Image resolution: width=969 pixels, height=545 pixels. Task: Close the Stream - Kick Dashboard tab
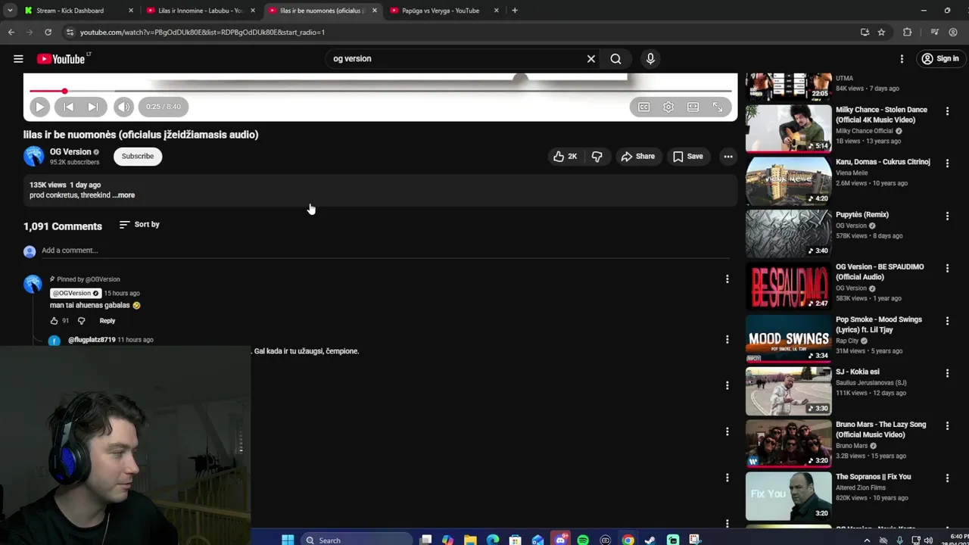(x=131, y=11)
